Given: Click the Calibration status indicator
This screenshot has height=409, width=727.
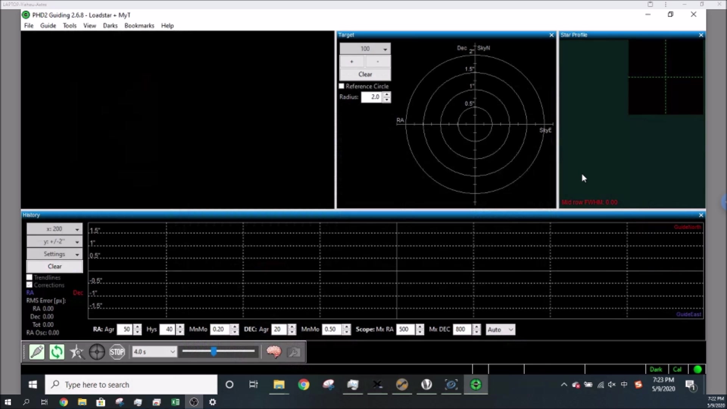Looking at the screenshot, I should pos(677,369).
